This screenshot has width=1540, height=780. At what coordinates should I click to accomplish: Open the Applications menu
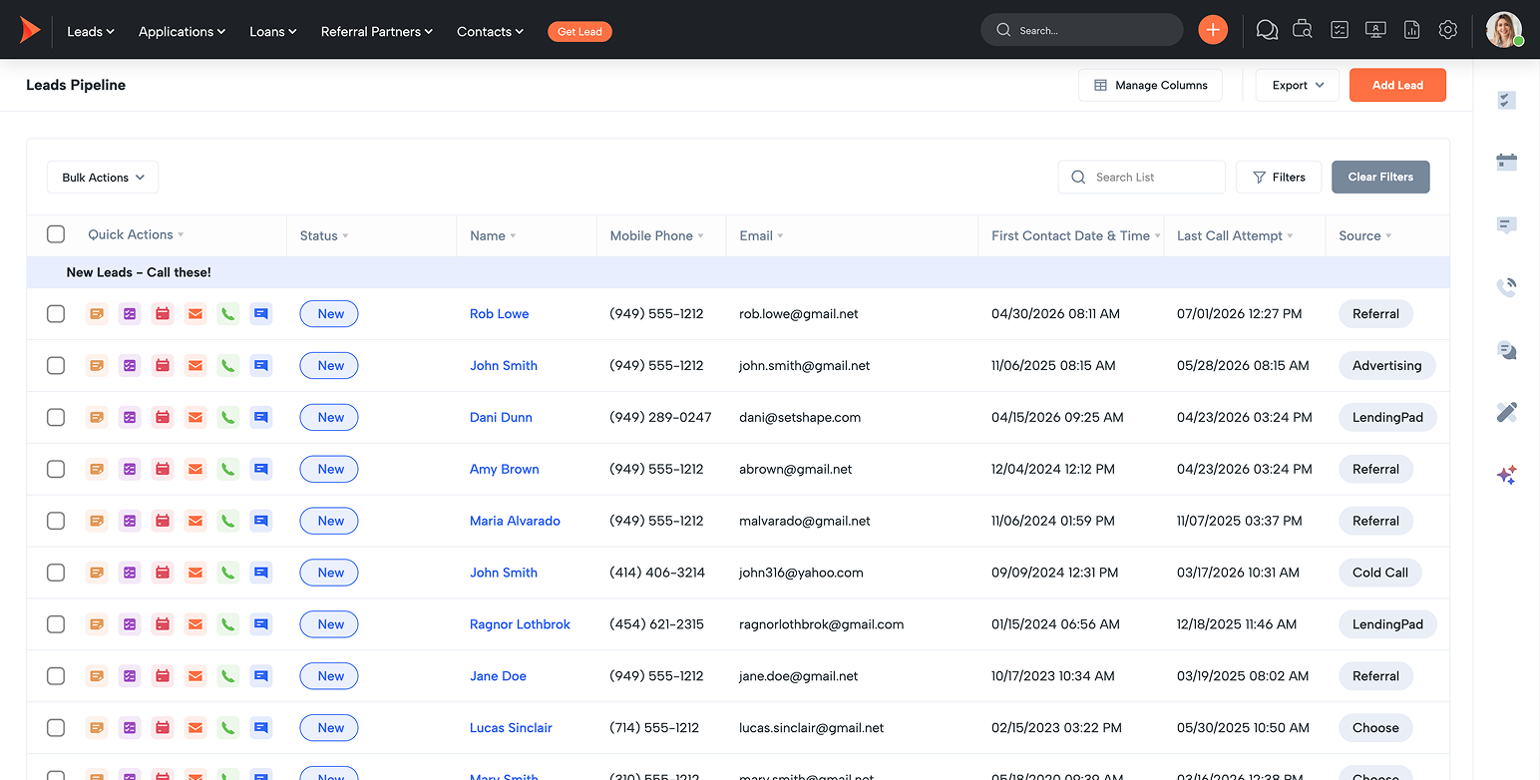[x=182, y=31]
